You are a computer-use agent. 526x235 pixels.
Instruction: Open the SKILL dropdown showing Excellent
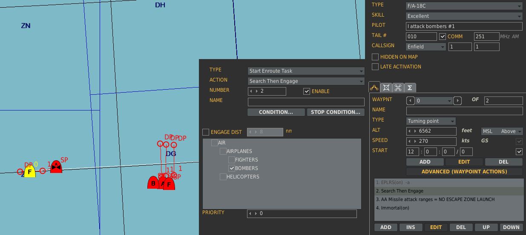pyautogui.click(x=464, y=16)
